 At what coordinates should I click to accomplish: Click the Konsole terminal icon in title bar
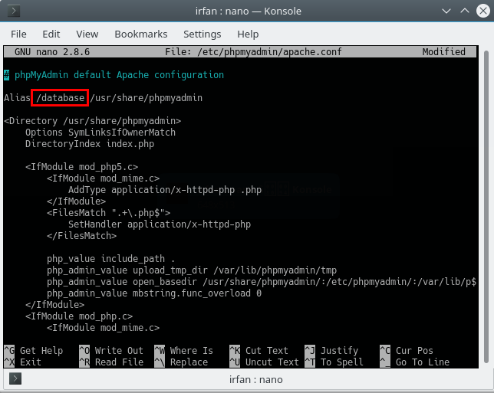[14, 11]
